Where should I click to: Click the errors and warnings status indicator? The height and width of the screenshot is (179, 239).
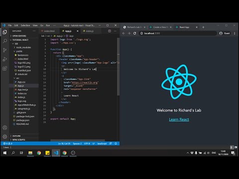click(x=7, y=144)
